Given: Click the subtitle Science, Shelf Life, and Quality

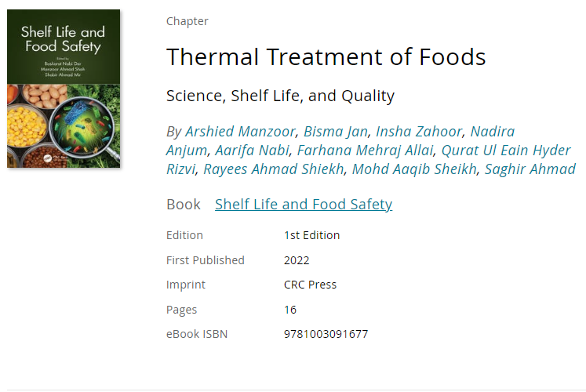Looking at the screenshot, I should (280, 96).
